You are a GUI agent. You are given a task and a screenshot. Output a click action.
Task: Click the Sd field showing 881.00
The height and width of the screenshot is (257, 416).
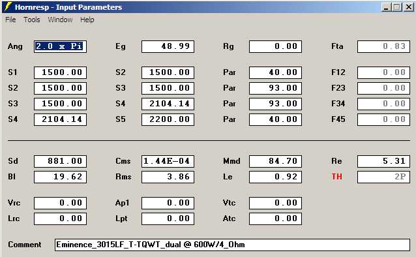pyautogui.click(x=60, y=161)
